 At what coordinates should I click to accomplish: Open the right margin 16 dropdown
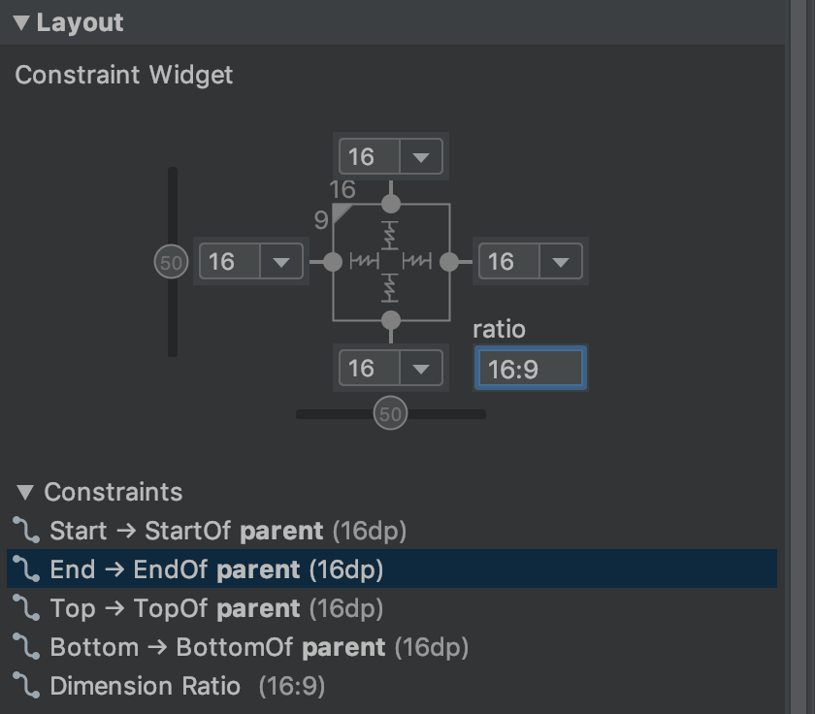tap(561, 261)
